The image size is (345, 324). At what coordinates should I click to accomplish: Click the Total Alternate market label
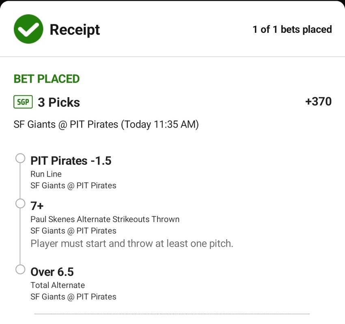click(x=58, y=285)
